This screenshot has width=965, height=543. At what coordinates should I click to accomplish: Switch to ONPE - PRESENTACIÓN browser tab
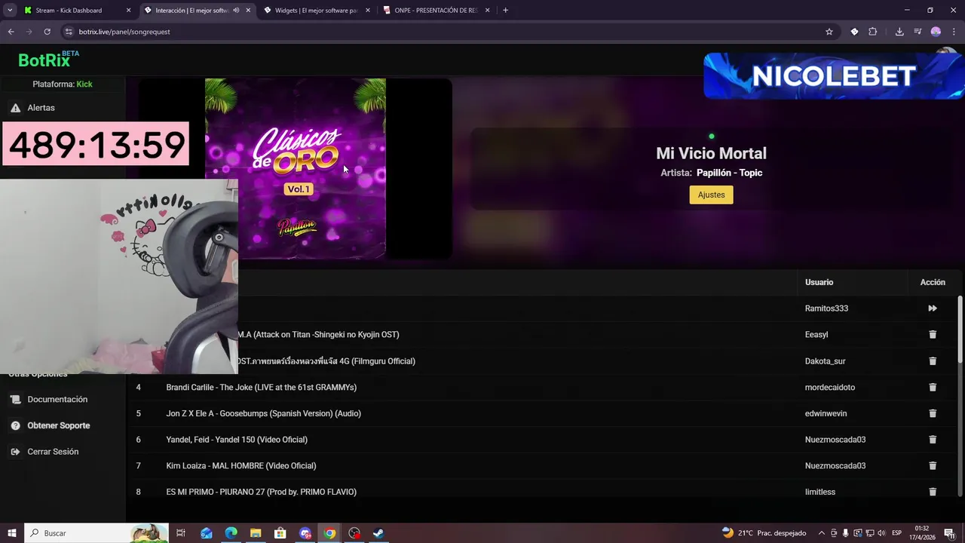[437, 11]
